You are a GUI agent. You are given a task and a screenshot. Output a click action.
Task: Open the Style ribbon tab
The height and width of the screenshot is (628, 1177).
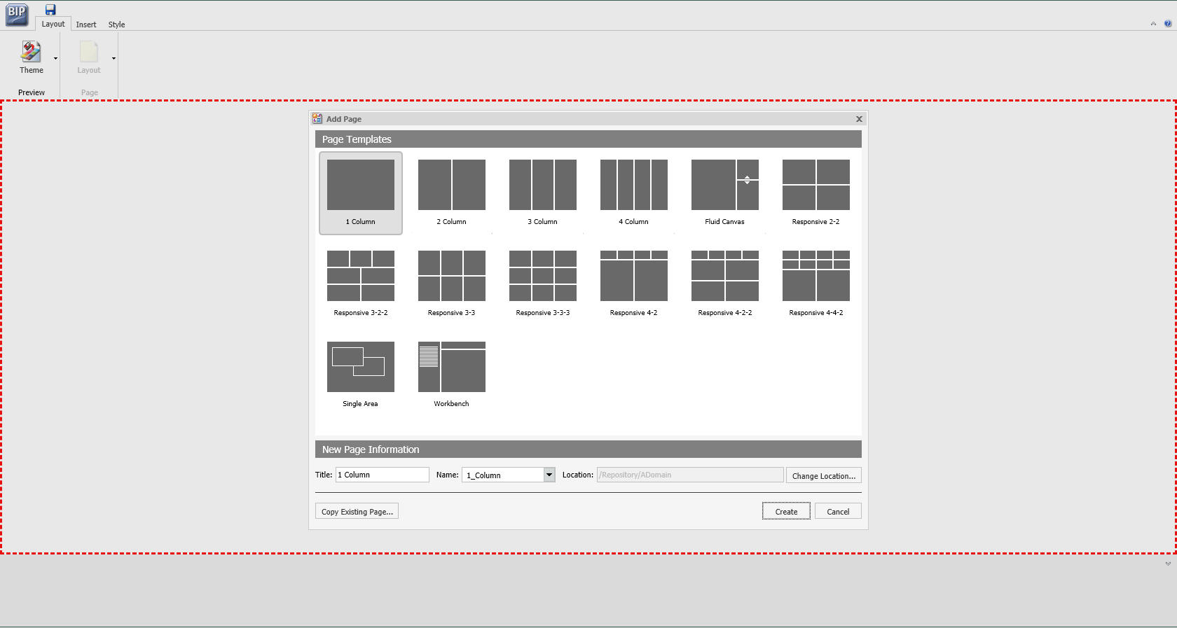pos(116,25)
